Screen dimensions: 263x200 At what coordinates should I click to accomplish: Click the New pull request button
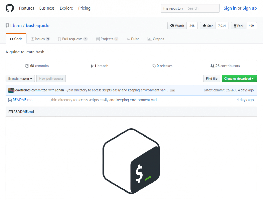[51, 79]
